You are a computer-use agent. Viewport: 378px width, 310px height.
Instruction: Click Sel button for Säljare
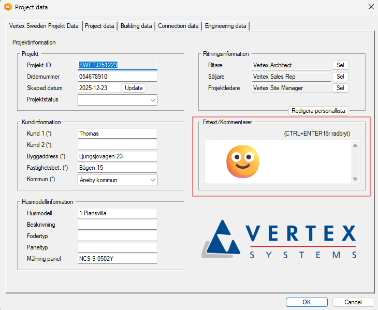click(340, 77)
